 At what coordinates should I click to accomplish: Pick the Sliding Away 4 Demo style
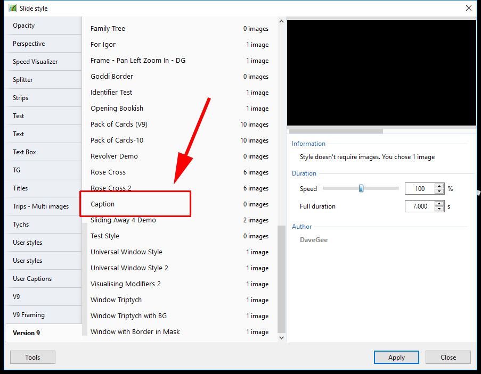tap(180, 220)
